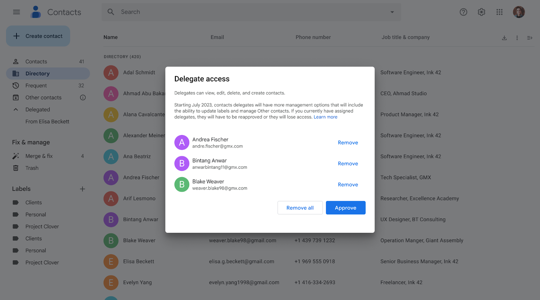Screen dimensions: 540x300
Task: Click the Search contacts field
Action: pos(250,12)
